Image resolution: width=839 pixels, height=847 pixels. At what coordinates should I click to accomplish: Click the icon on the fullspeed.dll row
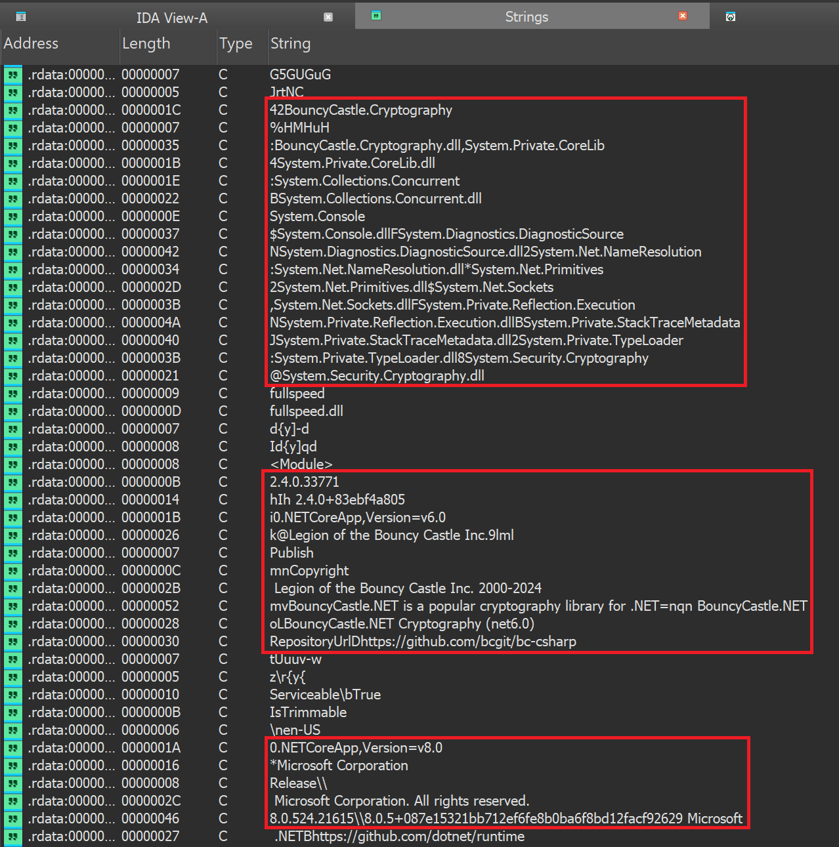[12, 411]
